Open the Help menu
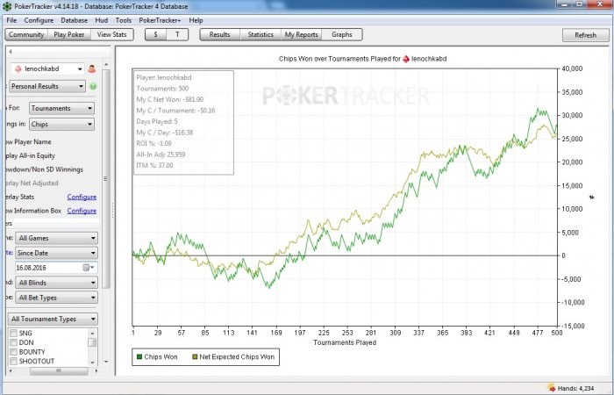Viewport: 614px width, 395px height. (x=196, y=20)
